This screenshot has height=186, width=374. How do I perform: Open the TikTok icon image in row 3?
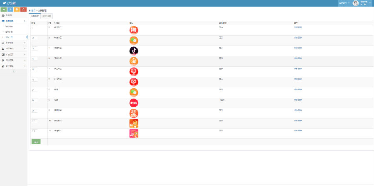pos(133,51)
